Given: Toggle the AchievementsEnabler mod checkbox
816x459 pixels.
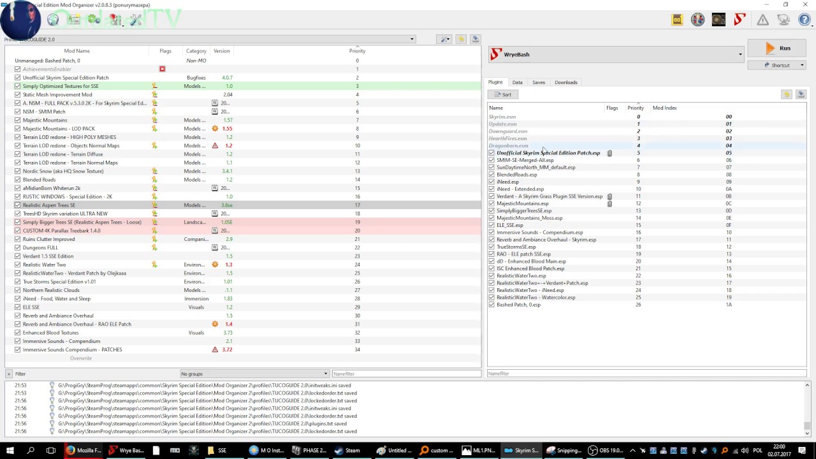Looking at the screenshot, I should [x=17, y=69].
